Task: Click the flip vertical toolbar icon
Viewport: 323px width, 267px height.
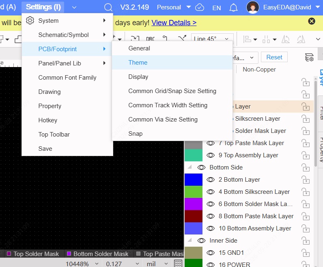Action: click(301, 39)
